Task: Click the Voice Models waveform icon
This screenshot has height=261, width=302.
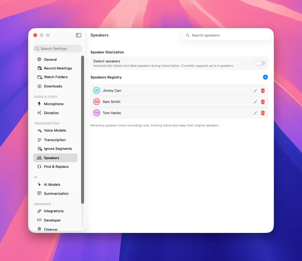Action: click(40, 130)
